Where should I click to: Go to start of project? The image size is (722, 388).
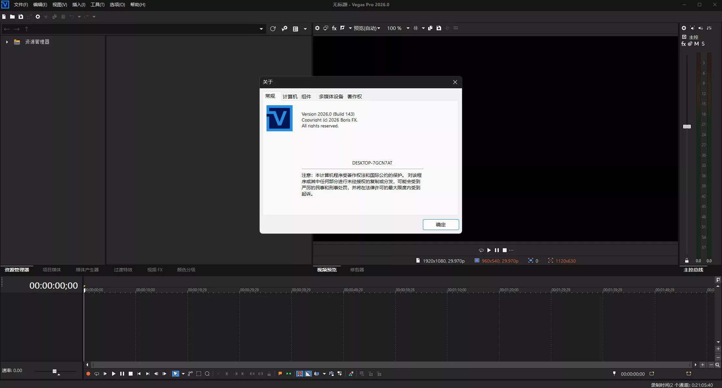[139, 374]
